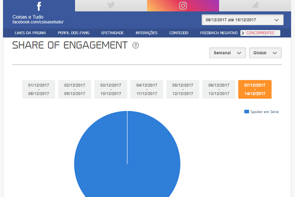295x197 pixels.
Task: Navigate to Interações section
Action: tap(146, 33)
